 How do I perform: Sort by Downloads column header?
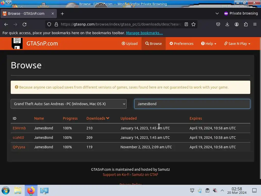[x=98, y=118]
